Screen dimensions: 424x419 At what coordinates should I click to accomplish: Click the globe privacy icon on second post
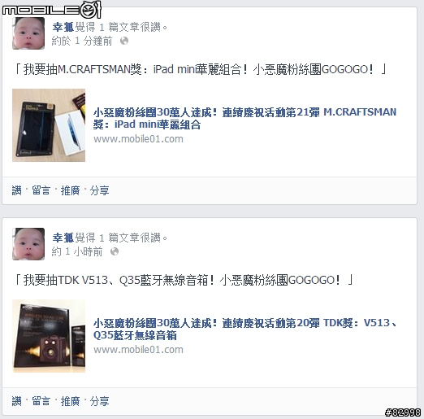pos(115,251)
